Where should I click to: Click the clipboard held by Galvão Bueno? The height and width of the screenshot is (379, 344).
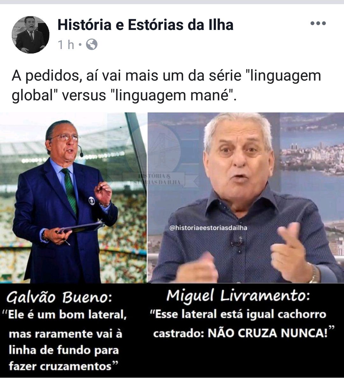tap(81, 227)
